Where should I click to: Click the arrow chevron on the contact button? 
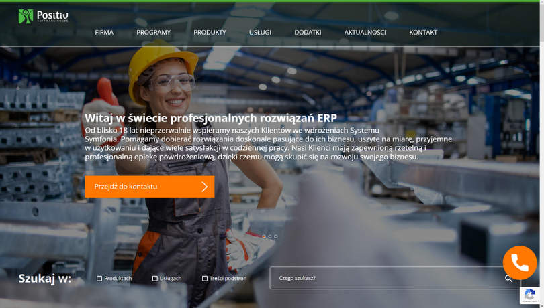tap(205, 187)
